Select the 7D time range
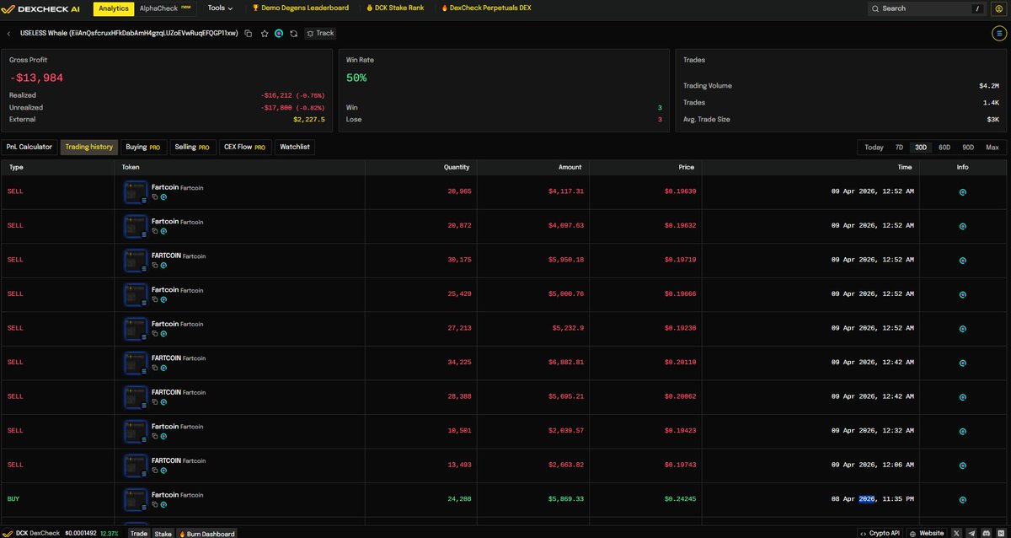The image size is (1011, 538). (x=899, y=148)
